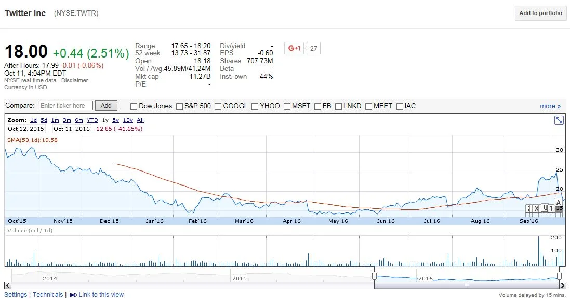Tick the S&P 500 compare checkbox
The image size is (570, 299).
point(179,106)
